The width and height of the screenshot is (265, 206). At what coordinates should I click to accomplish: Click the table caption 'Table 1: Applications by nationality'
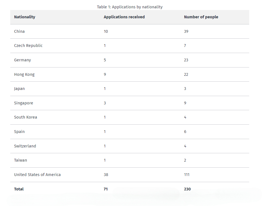click(130, 7)
